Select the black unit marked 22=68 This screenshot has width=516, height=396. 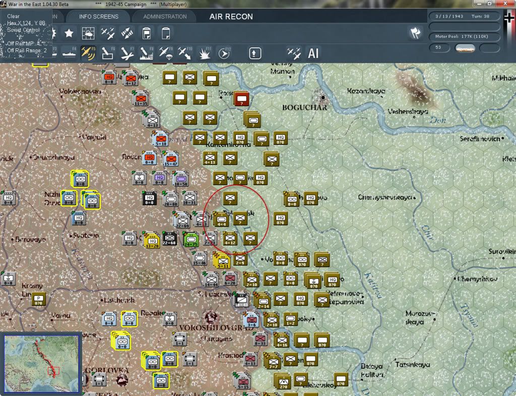[169, 239]
